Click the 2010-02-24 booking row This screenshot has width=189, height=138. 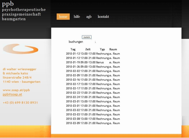(93, 97)
